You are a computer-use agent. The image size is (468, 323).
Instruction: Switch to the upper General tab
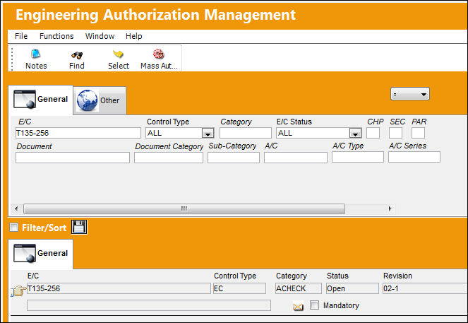(x=41, y=100)
